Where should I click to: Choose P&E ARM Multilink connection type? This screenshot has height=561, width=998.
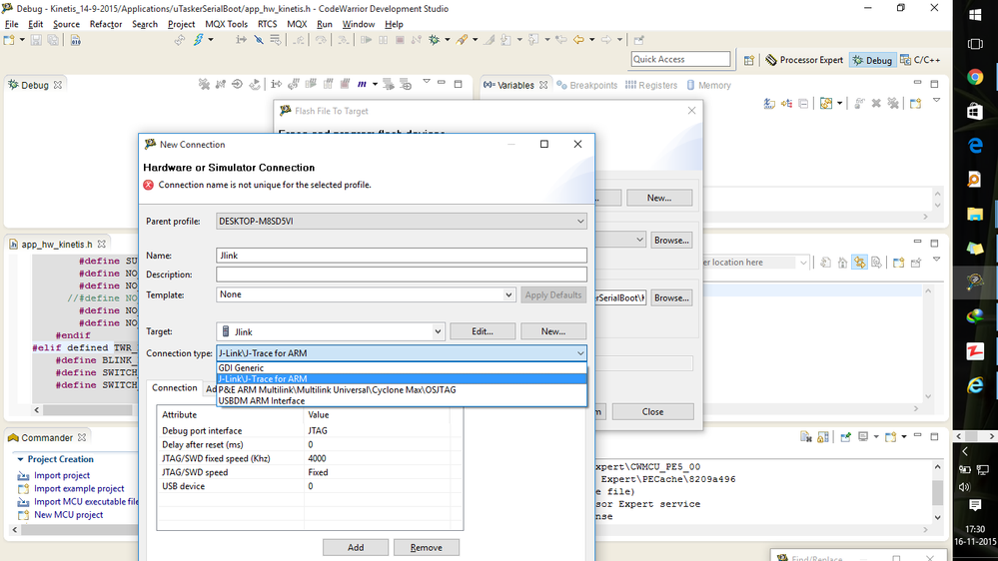pos(401,390)
